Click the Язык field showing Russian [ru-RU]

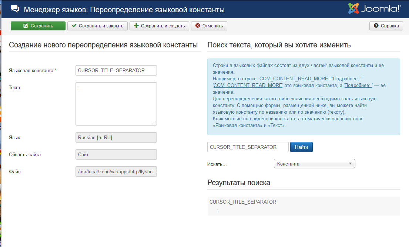116,137
